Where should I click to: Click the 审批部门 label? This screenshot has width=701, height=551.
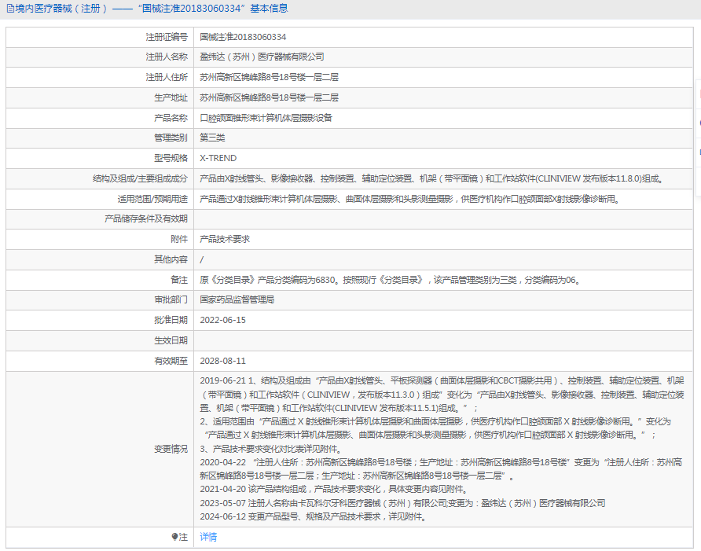[x=171, y=299]
